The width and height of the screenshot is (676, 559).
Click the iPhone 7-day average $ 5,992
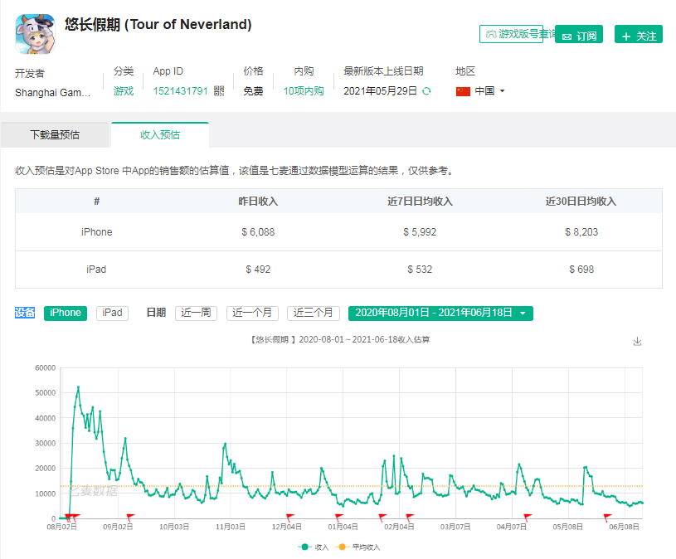coord(420,232)
